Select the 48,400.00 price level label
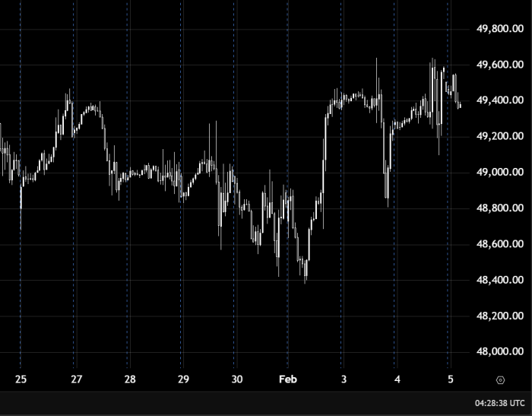The width and height of the screenshot is (532, 416). tap(499, 280)
